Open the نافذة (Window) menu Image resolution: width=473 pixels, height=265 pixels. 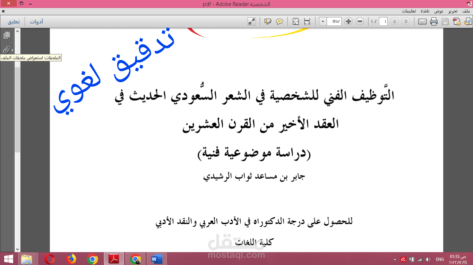point(425,11)
